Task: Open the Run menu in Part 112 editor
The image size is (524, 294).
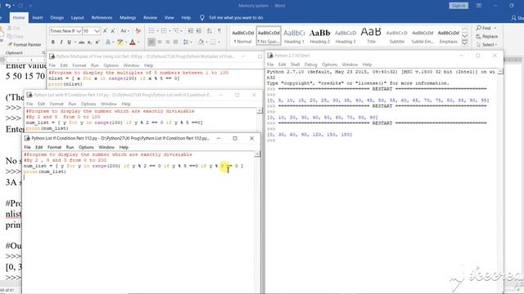Action: pos(70,147)
